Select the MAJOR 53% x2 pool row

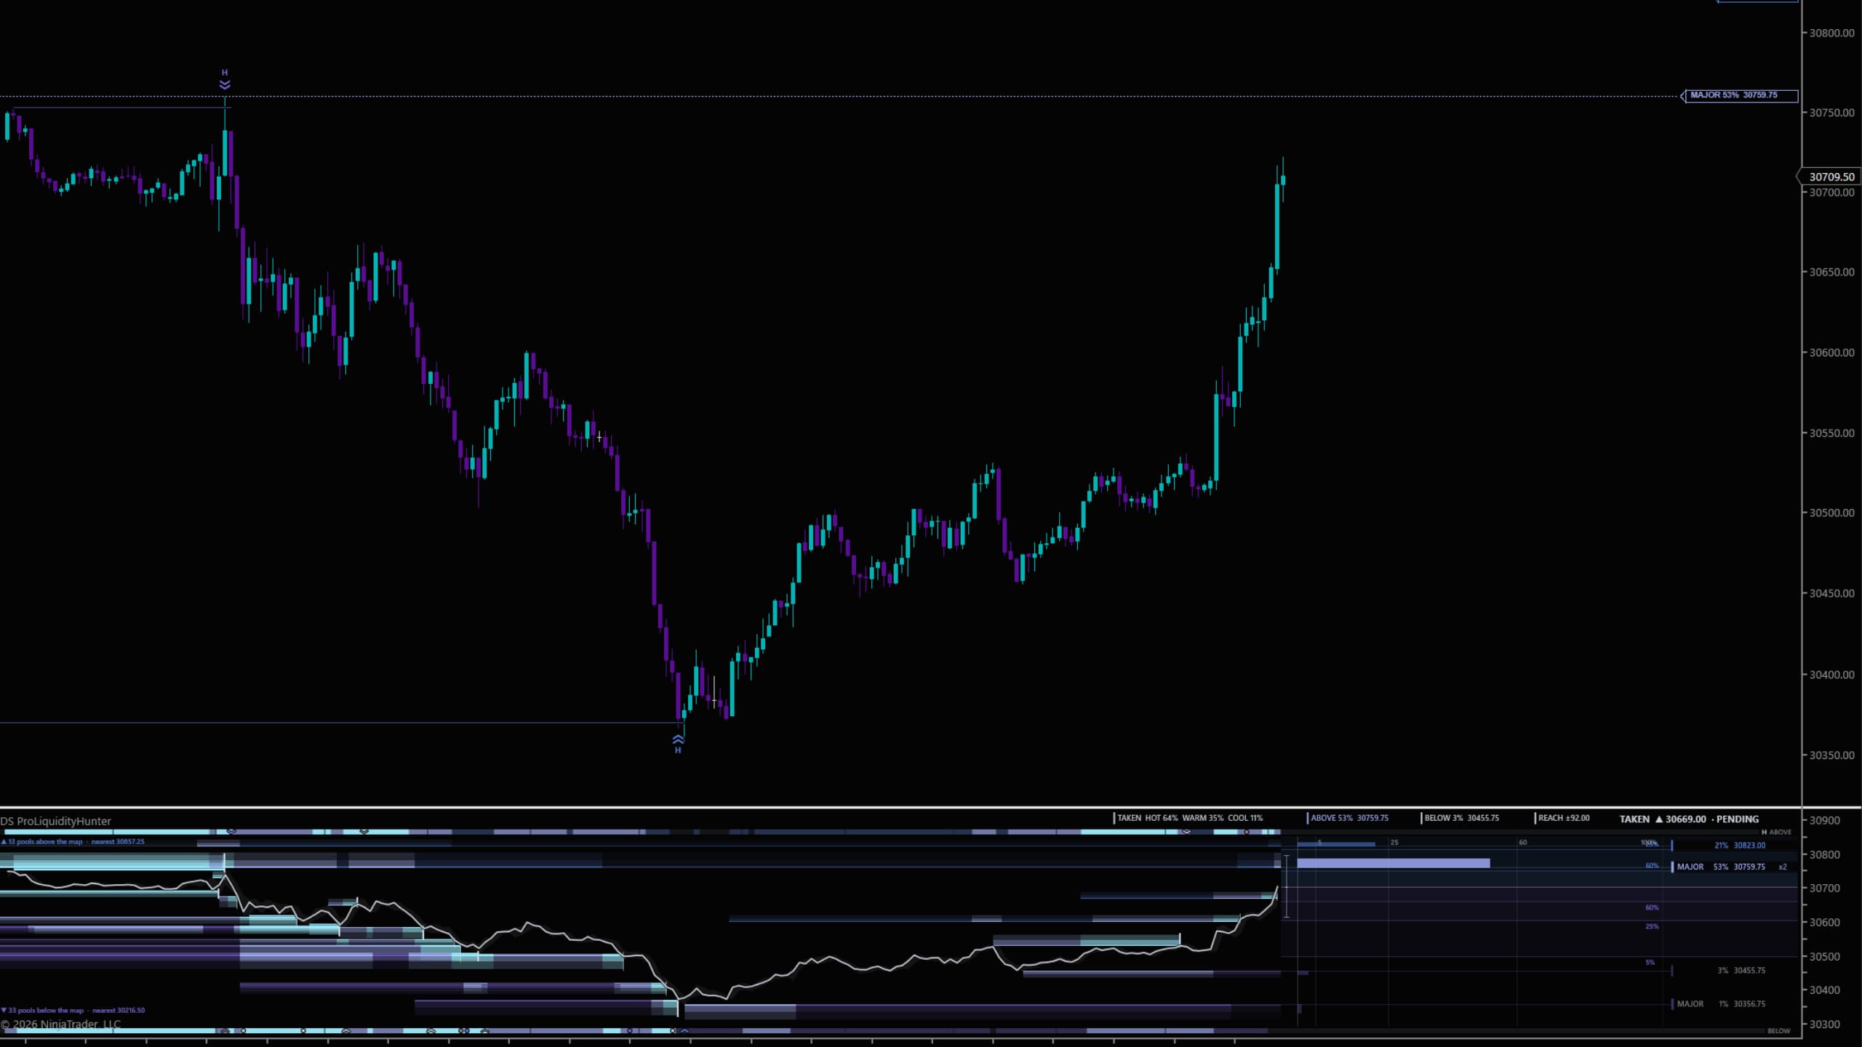tap(1729, 867)
